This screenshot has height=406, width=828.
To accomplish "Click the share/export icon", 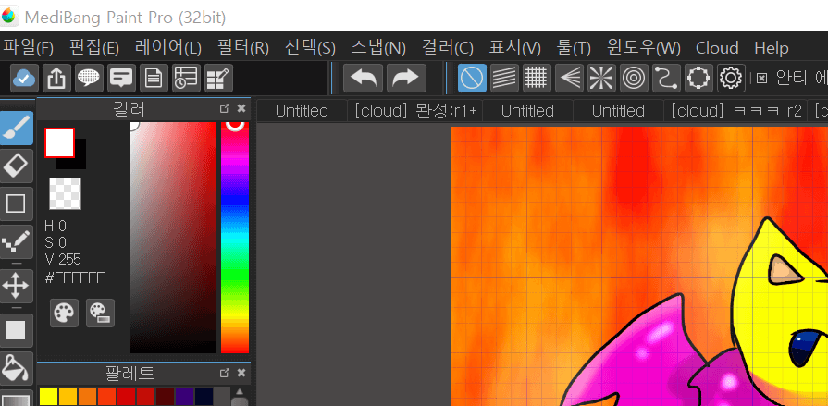I will (56, 78).
